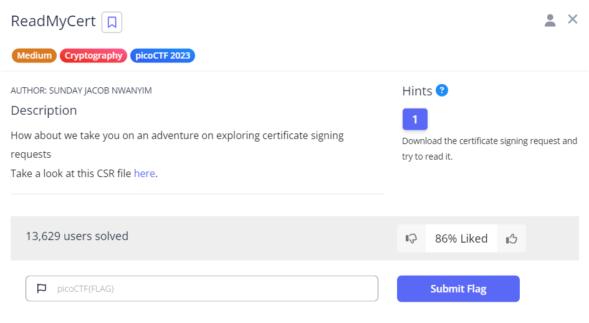Click the ReadMyCert challenge title
Image resolution: width=589 pixels, height=323 pixels.
[54, 22]
